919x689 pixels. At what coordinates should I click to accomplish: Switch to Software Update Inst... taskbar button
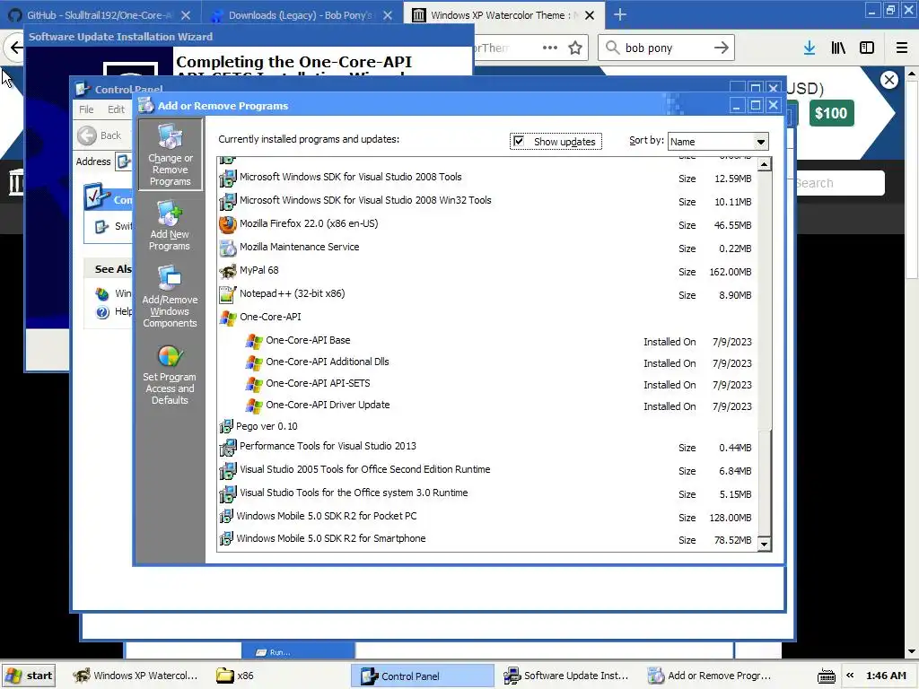point(567,676)
